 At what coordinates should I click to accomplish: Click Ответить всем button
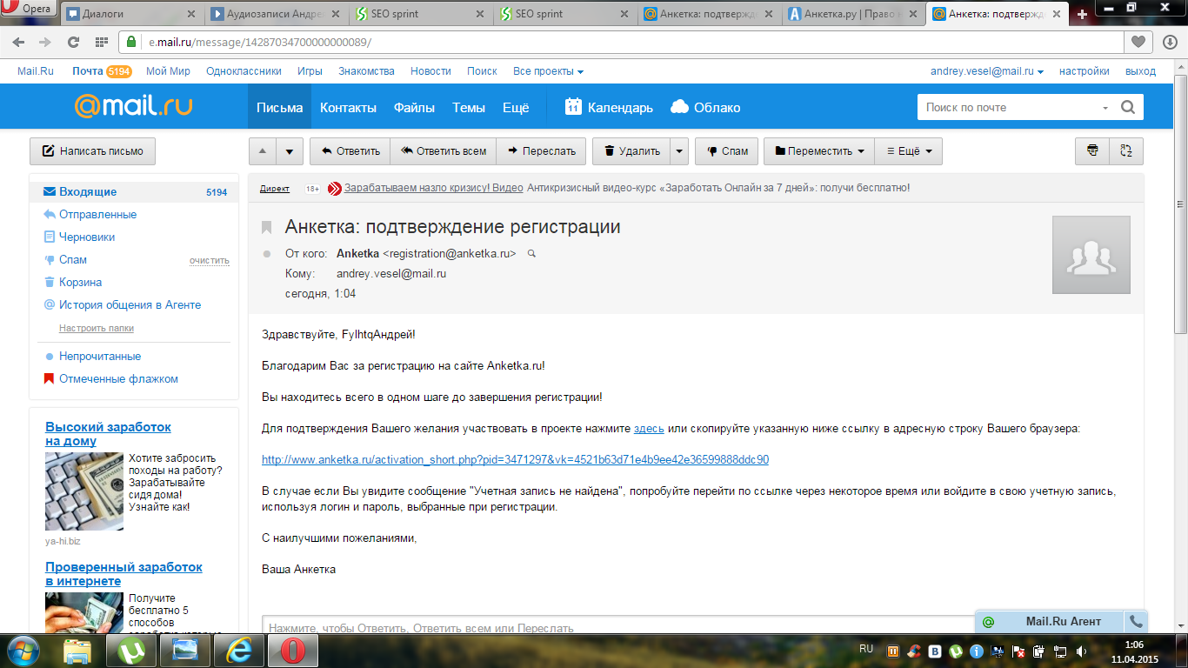(x=444, y=151)
